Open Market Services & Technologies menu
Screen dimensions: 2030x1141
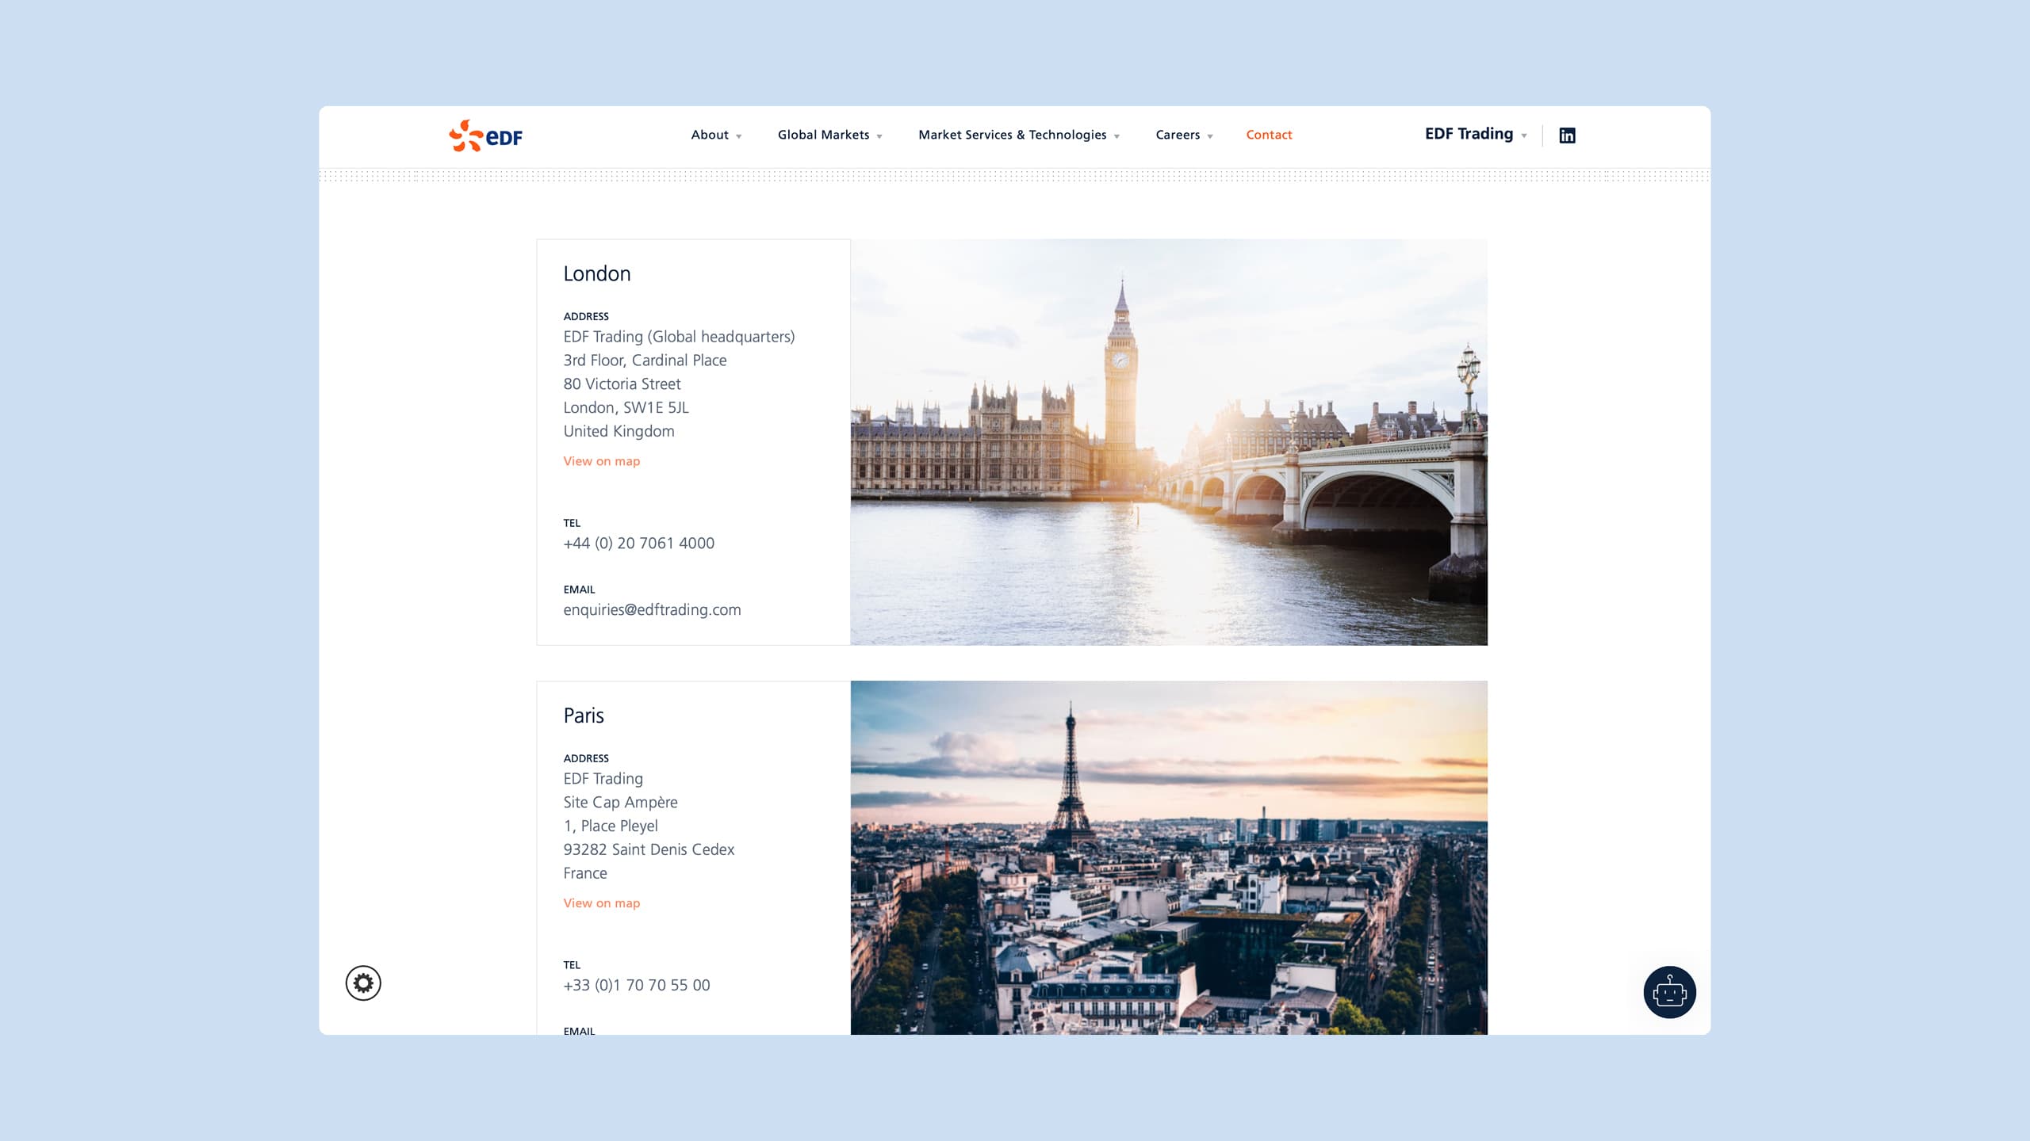tap(1012, 135)
